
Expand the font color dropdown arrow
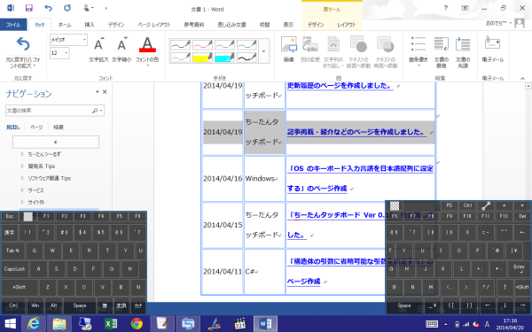point(147,65)
